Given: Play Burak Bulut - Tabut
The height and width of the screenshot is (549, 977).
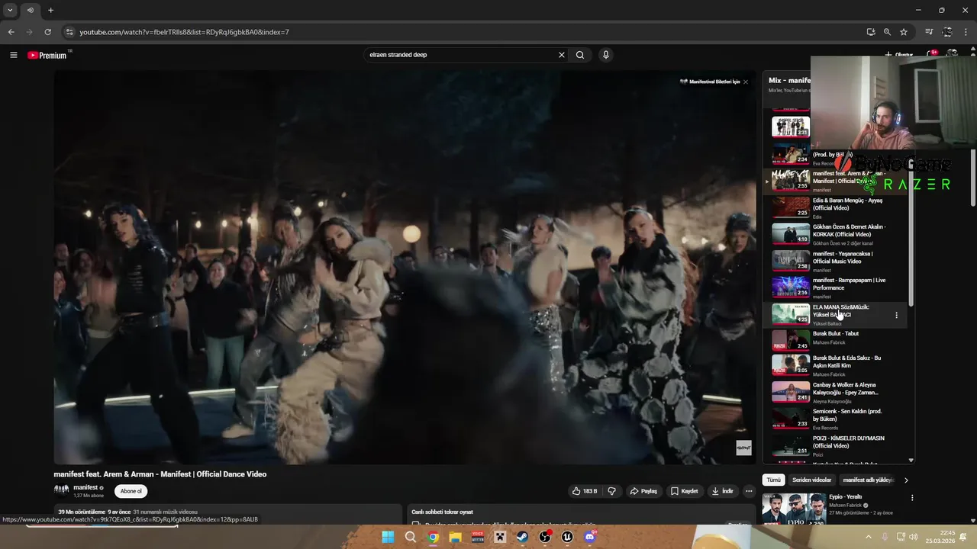Looking at the screenshot, I should coord(836,339).
